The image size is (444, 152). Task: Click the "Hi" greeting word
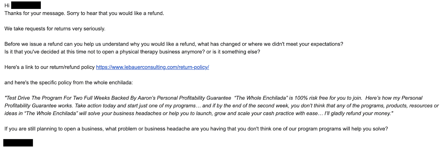(7, 6)
